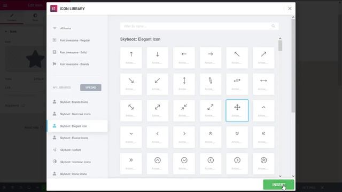342x192 pixels.
Task: Click the green Insert button
Action: click(278, 185)
